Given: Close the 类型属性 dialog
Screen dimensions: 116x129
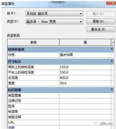Looking at the screenshot, I should [x=111, y=3].
